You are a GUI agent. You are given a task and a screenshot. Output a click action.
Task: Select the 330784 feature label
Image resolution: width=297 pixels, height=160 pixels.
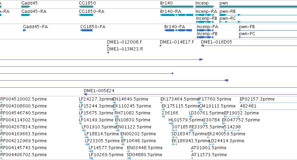[x=211, y=120]
